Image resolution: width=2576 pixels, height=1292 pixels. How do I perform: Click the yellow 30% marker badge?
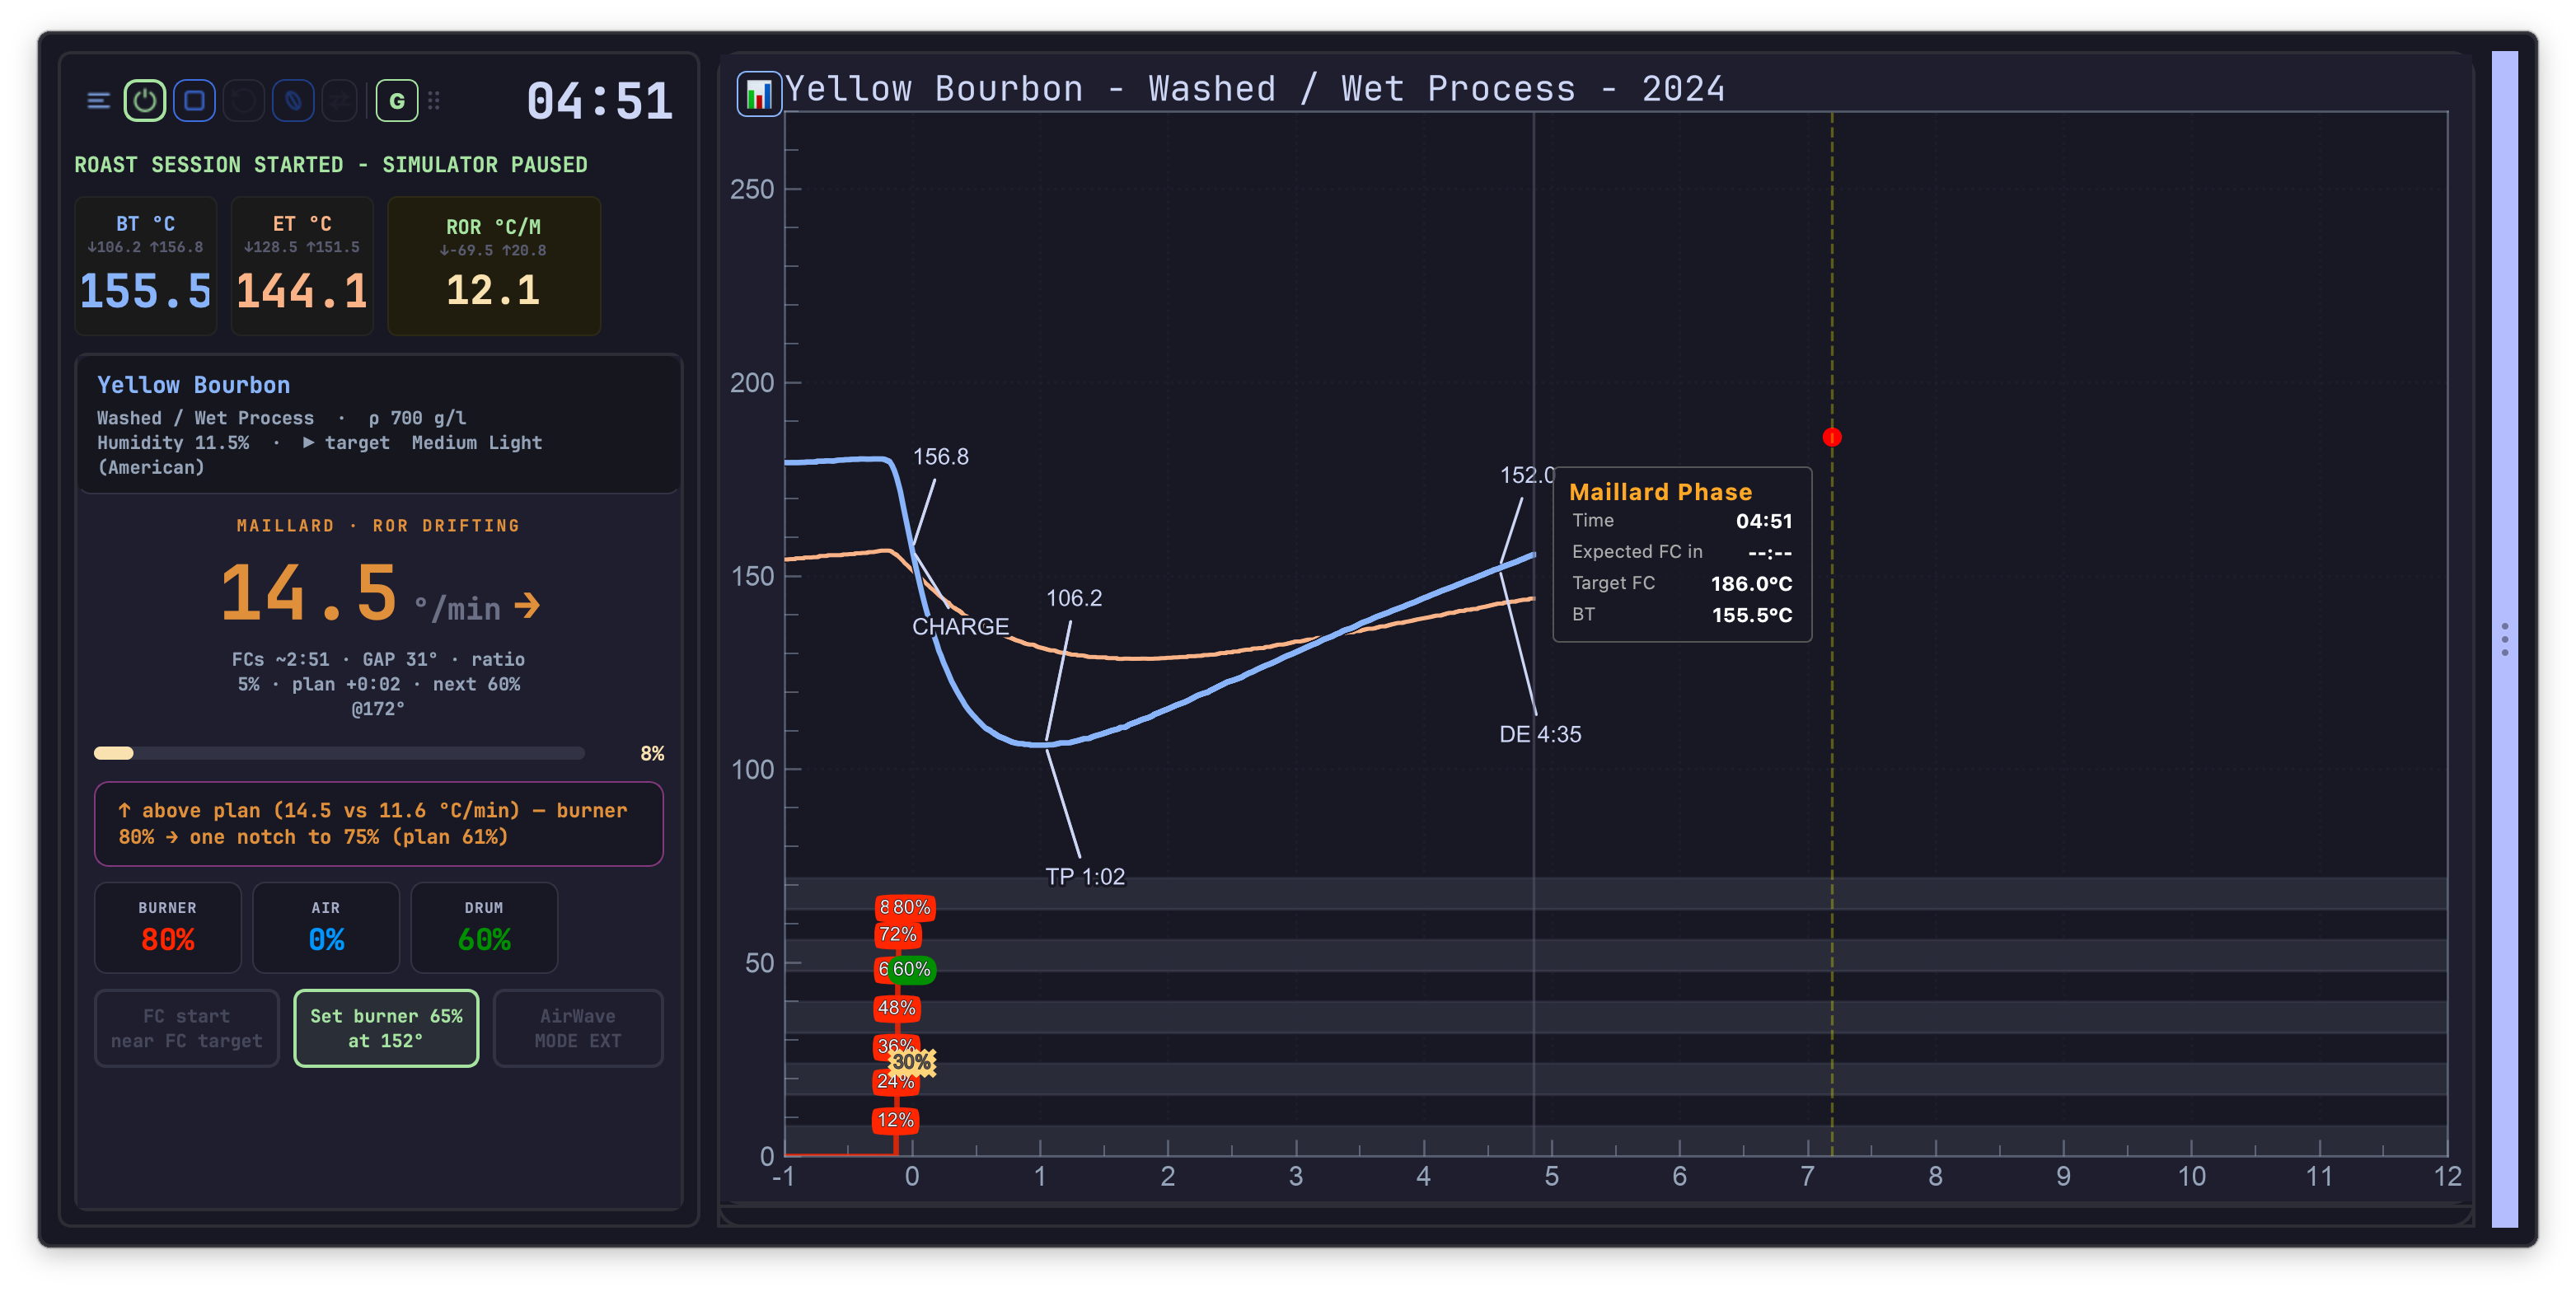(912, 1061)
